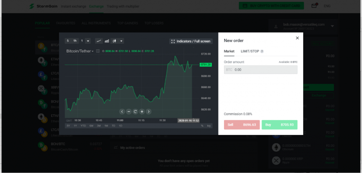Zoom out the chart with the minus control

point(129,112)
